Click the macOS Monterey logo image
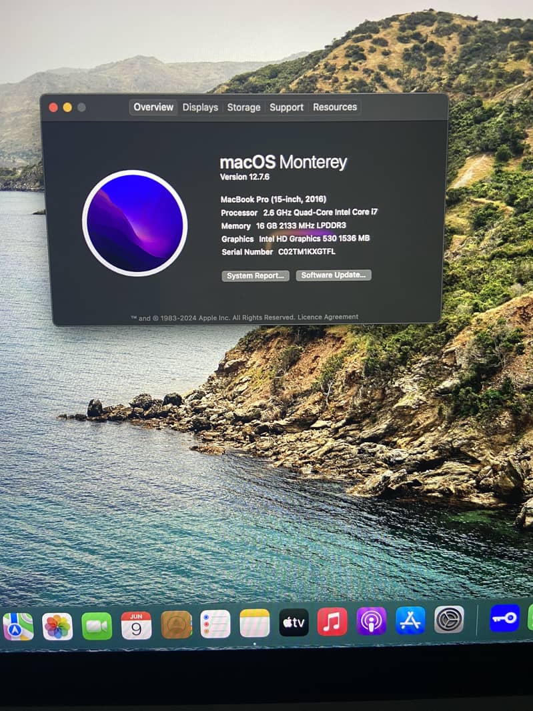The image size is (533, 711). pos(135,223)
